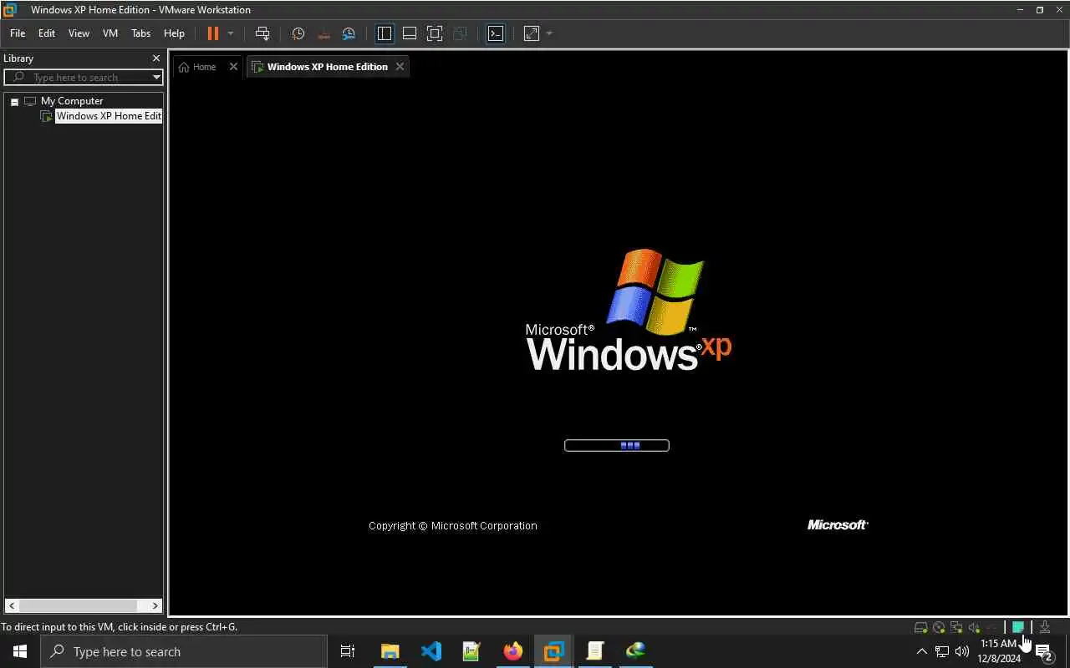The height and width of the screenshot is (668, 1070).
Task: Toggle the thumbnail bar view icon
Action: 410,33
